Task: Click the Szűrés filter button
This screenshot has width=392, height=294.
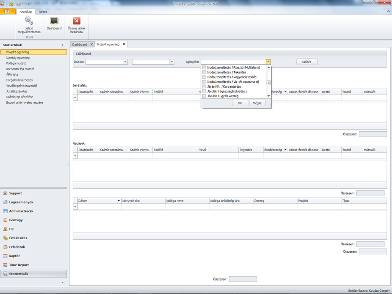Action: [307, 62]
